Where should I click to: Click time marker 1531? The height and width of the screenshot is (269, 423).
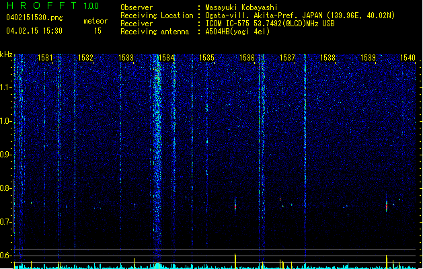point(45,58)
